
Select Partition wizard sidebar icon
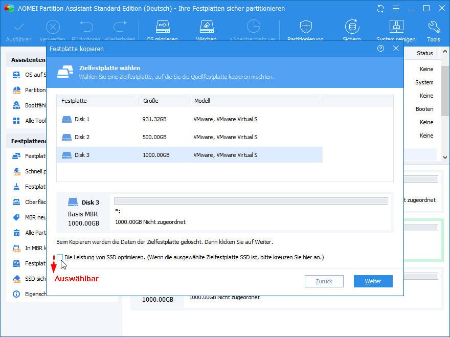click(x=16, y=90)
